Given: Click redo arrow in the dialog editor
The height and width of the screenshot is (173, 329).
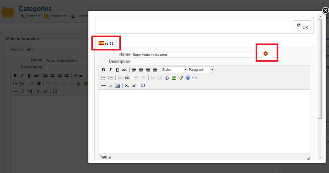Looking at the screenshot, I should 143,78.
